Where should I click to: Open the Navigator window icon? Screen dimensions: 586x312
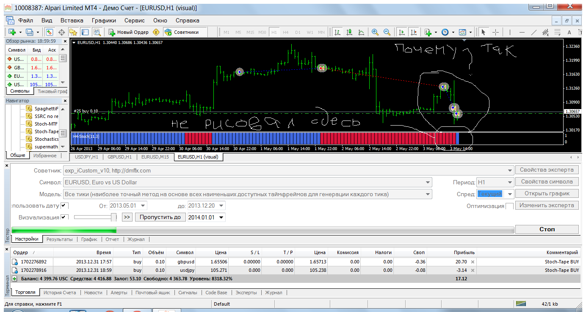73,32
